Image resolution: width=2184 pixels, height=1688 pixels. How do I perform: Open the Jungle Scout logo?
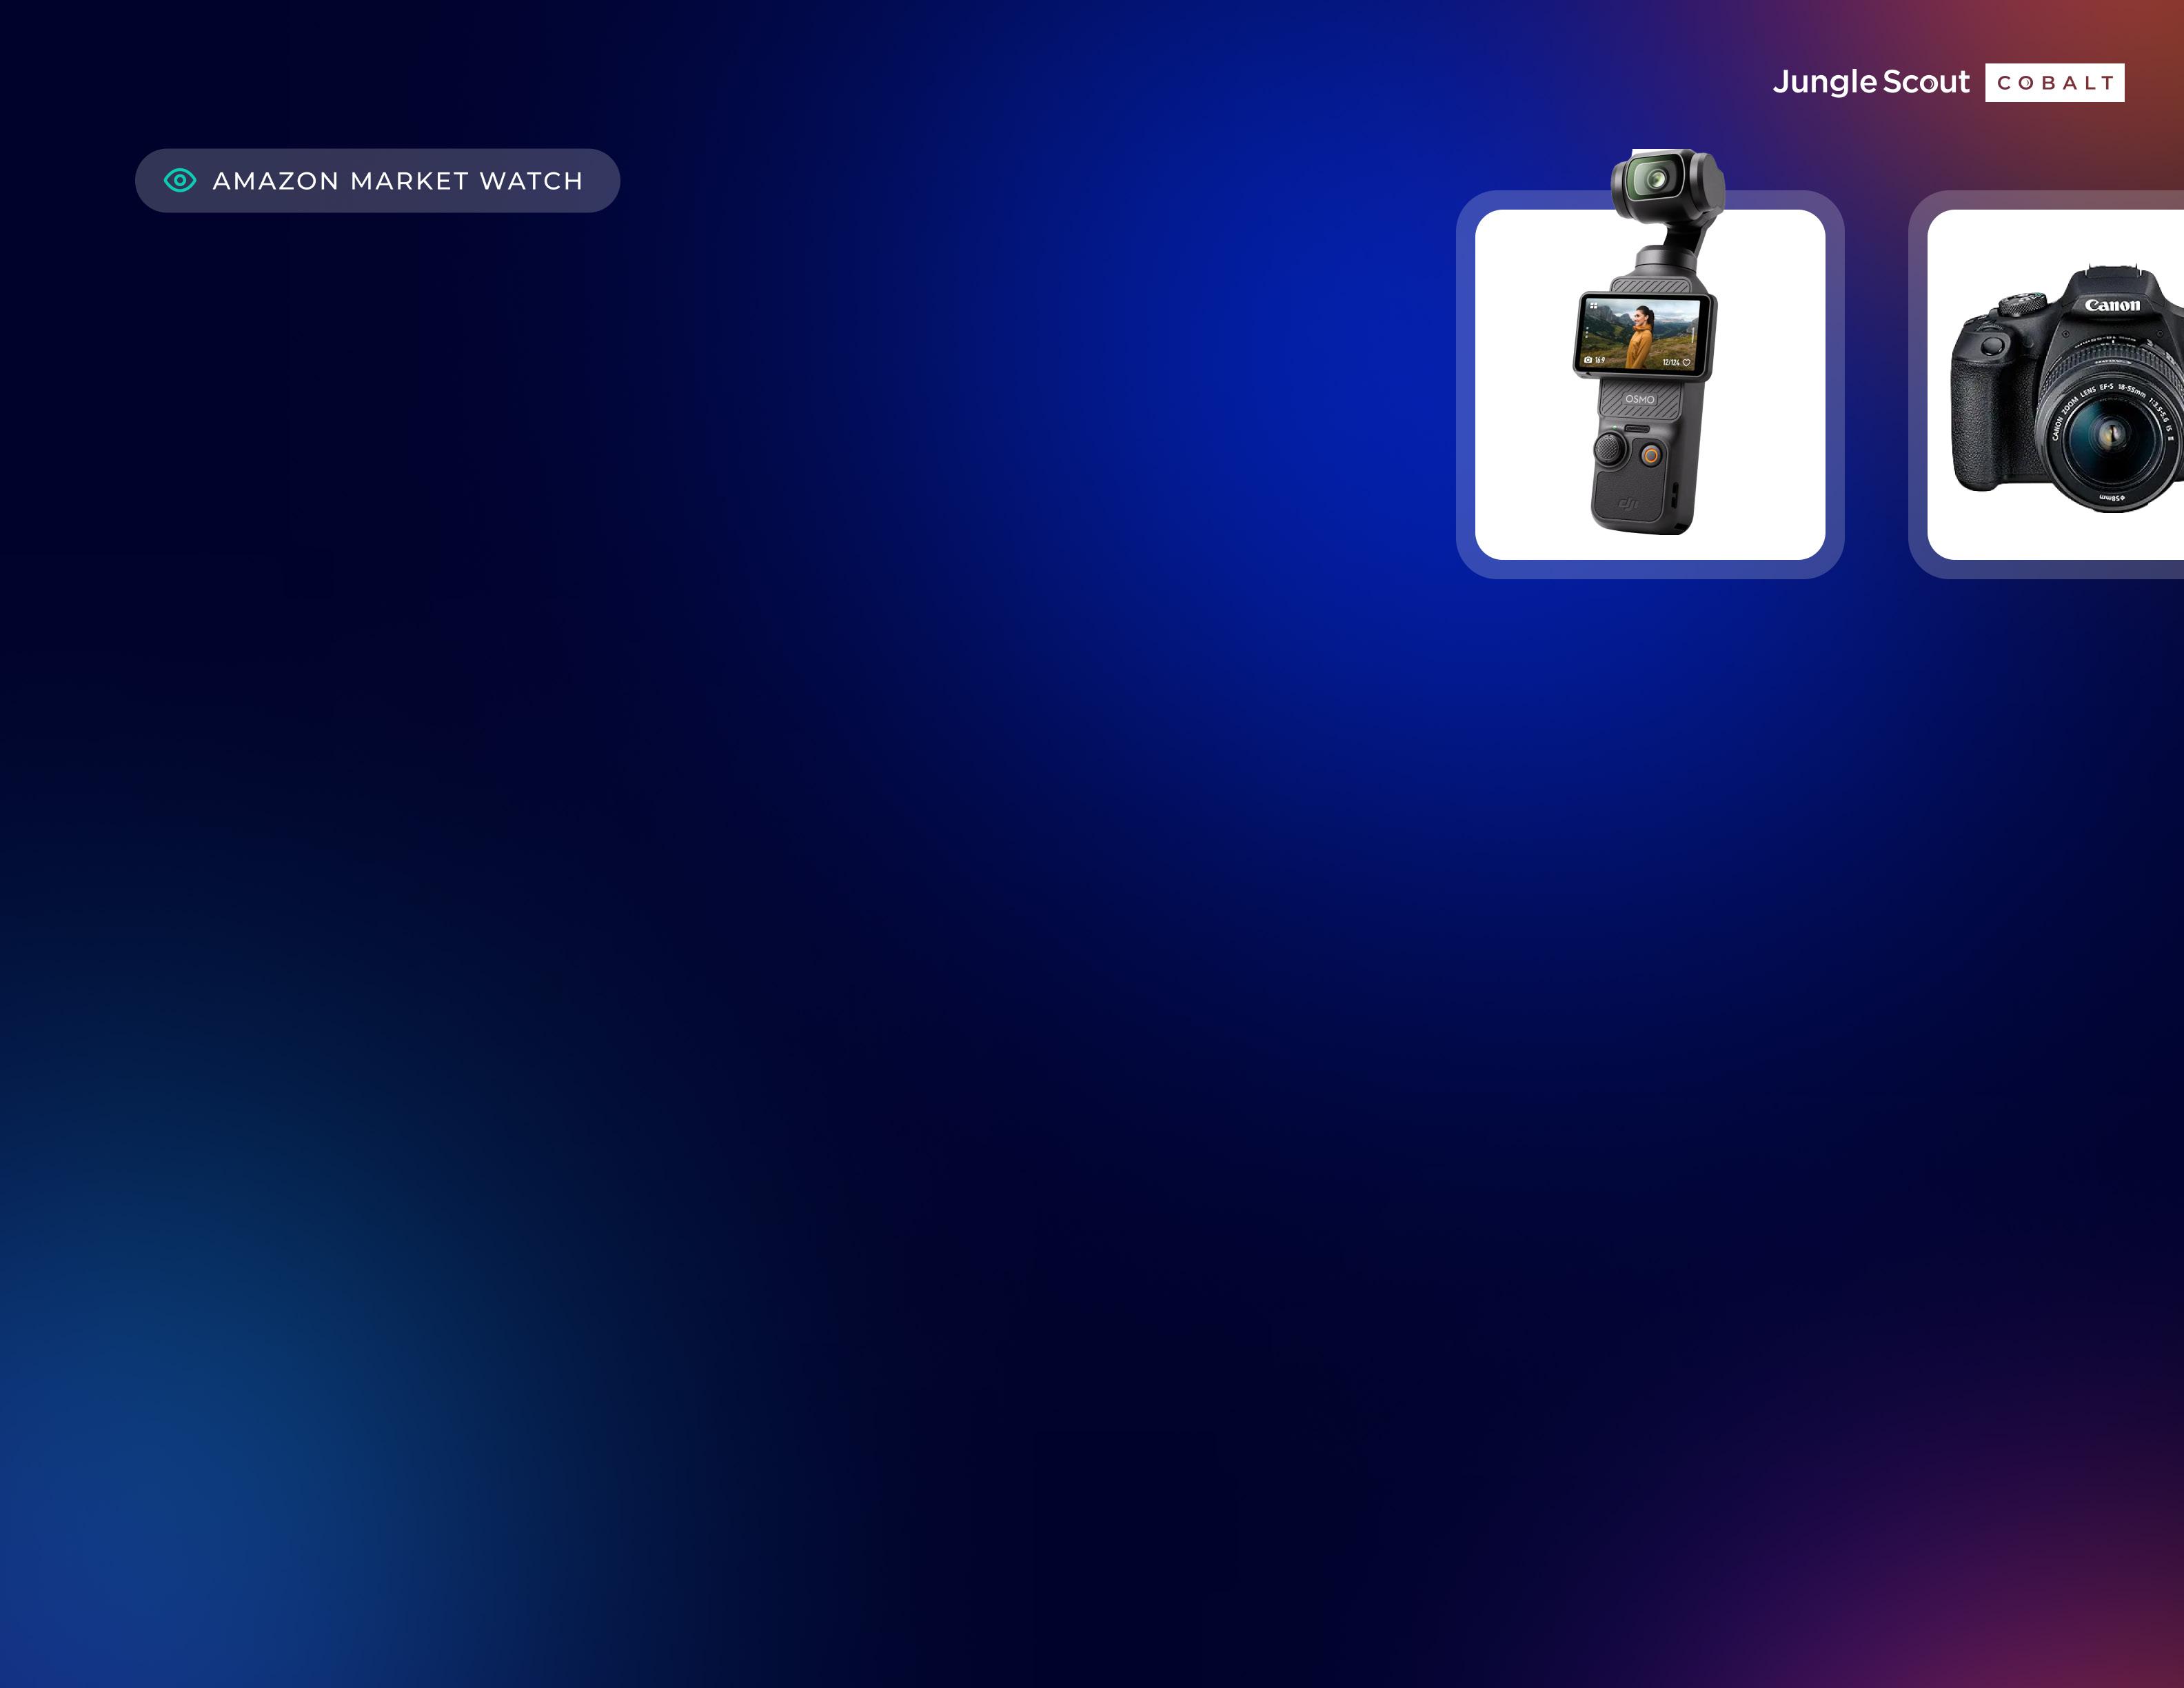point(1870,82)
